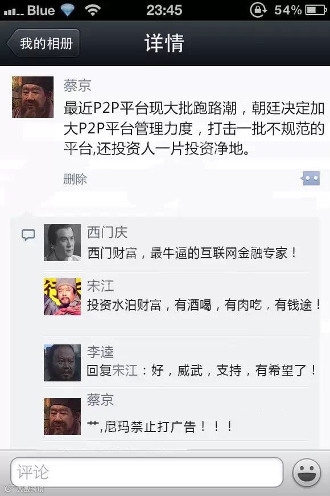Screen dimensions: 330x496
Task: Tap the 西门庆 commenter avatar
Action: (x=62, y=243)
